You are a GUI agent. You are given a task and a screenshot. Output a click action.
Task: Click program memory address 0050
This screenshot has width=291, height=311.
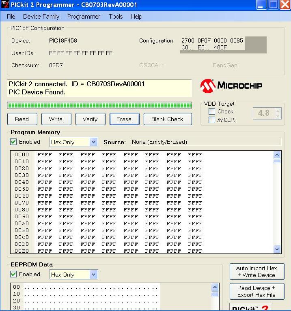coord(22,189)
